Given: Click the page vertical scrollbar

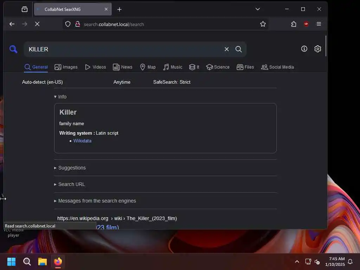Looking at the screenshot, I should click(326, 46).
